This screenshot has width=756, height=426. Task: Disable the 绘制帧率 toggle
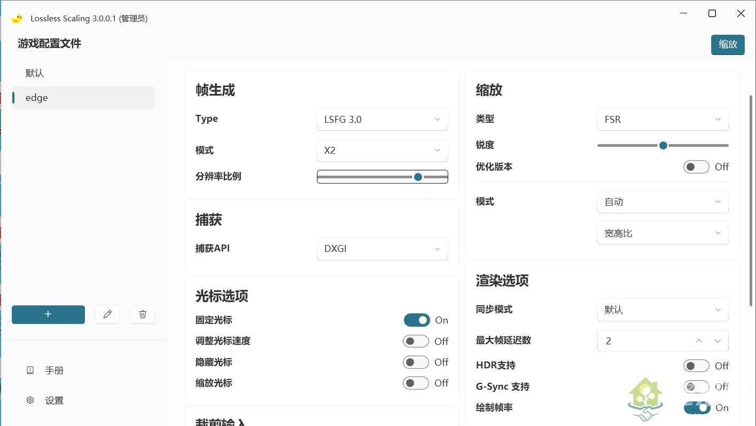coord(697,407)
